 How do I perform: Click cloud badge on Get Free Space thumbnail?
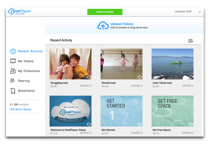pyautogui.click(x=191, y=124)
